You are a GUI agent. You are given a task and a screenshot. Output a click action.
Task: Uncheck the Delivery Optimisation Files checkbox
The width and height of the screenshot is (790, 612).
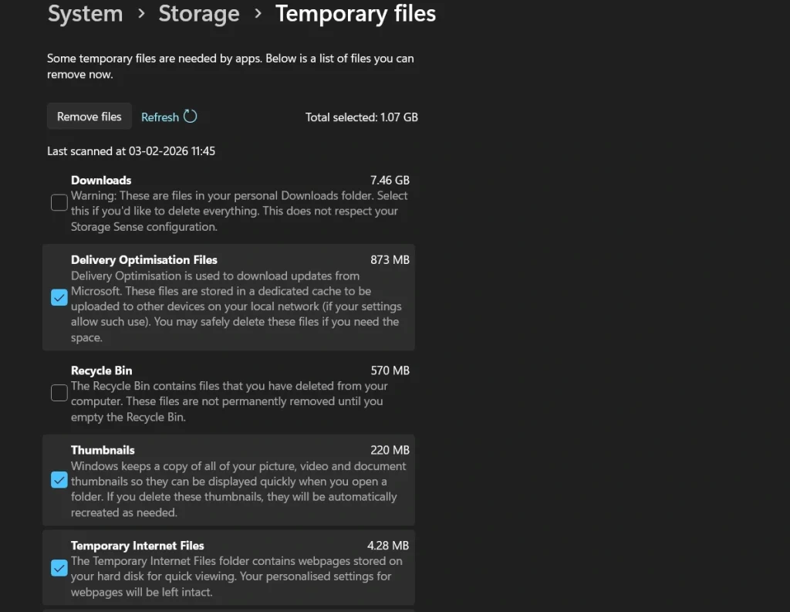coord(59,297)
